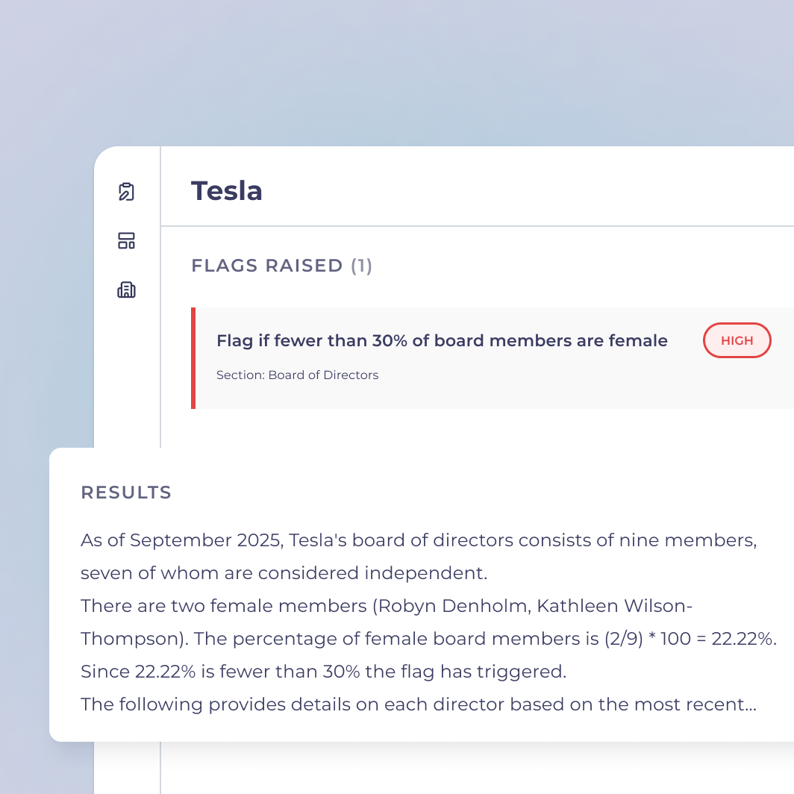Open the company building sidebar icon
The image size is (794, 794).
tap(126, 290)
